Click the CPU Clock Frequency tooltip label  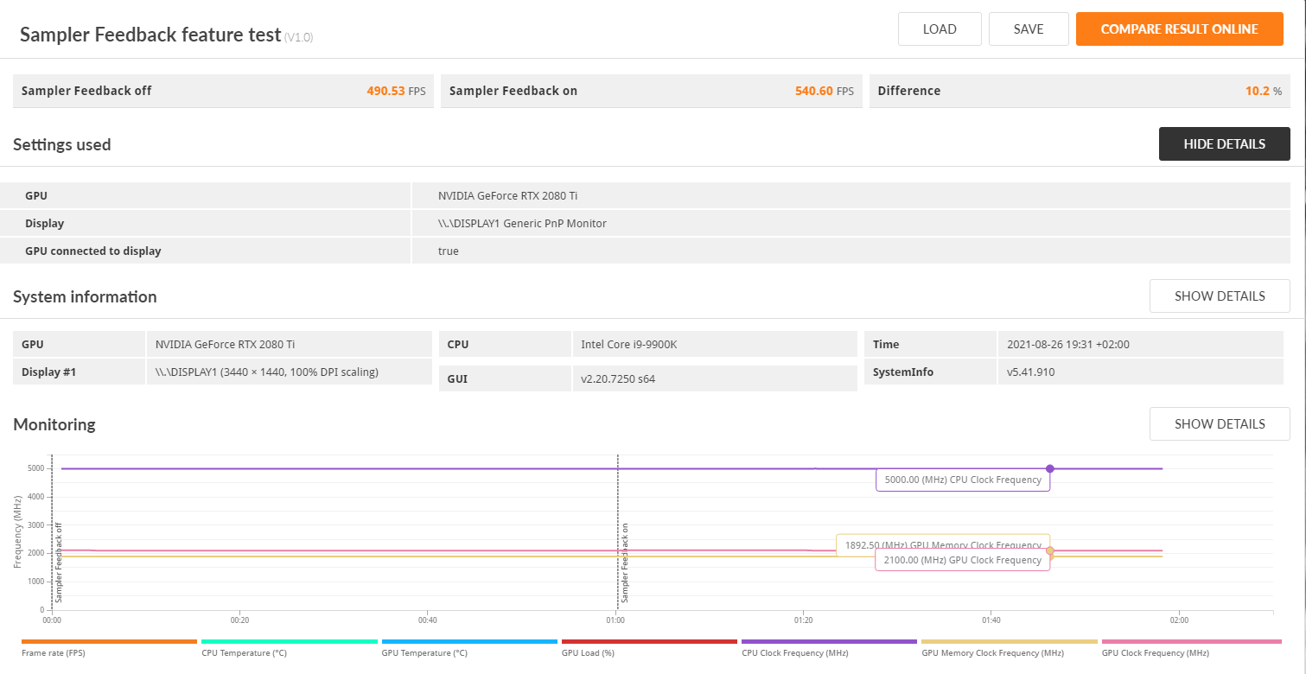(x=962, y=479)
